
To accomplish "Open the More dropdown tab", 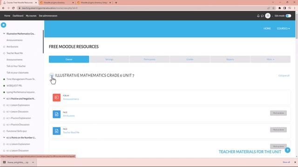I will (270, 59).
